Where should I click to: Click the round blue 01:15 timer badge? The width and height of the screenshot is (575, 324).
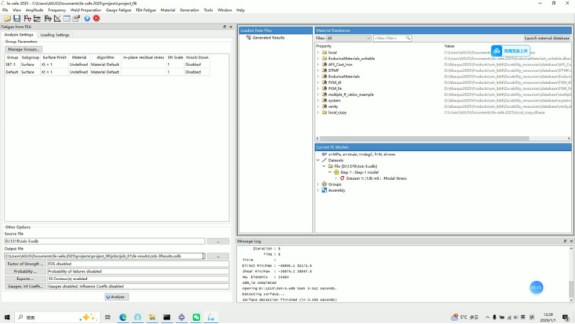(536, 288)
